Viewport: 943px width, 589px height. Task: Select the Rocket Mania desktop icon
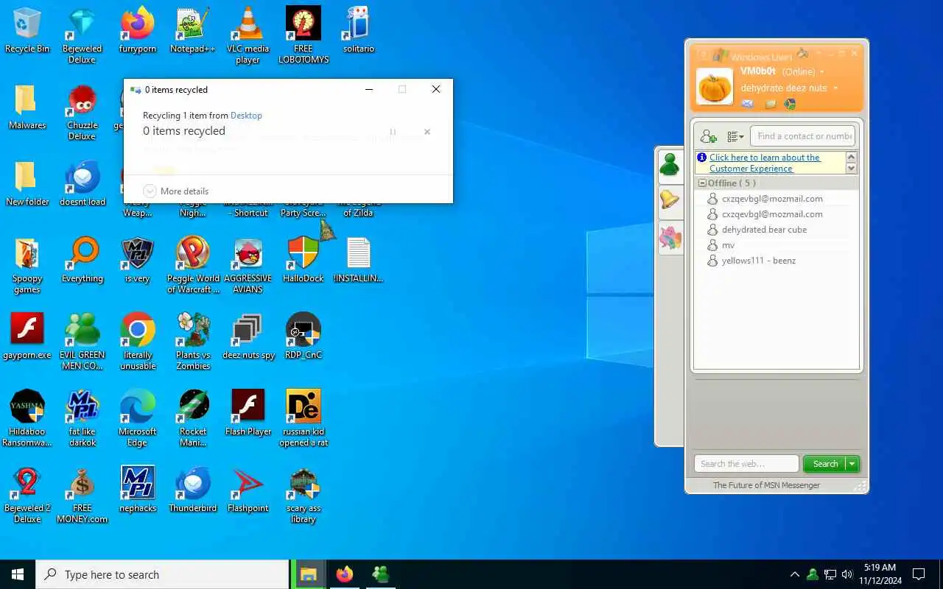coord(193,418)
